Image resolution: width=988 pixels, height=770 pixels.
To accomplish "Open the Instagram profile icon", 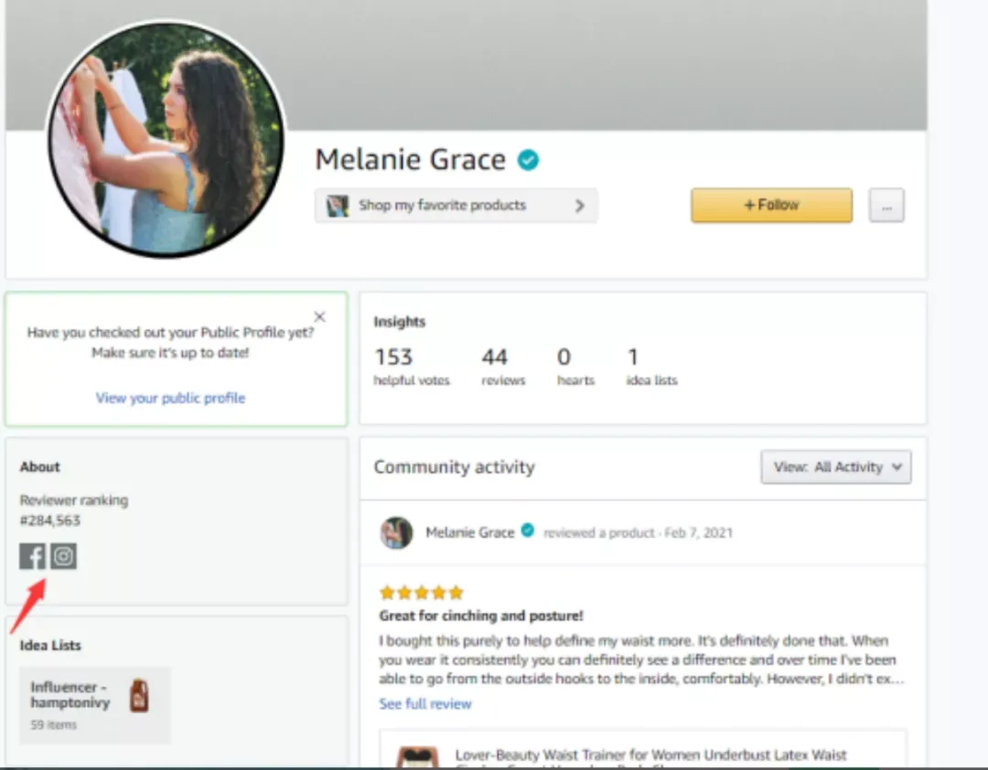I will 64,556.
